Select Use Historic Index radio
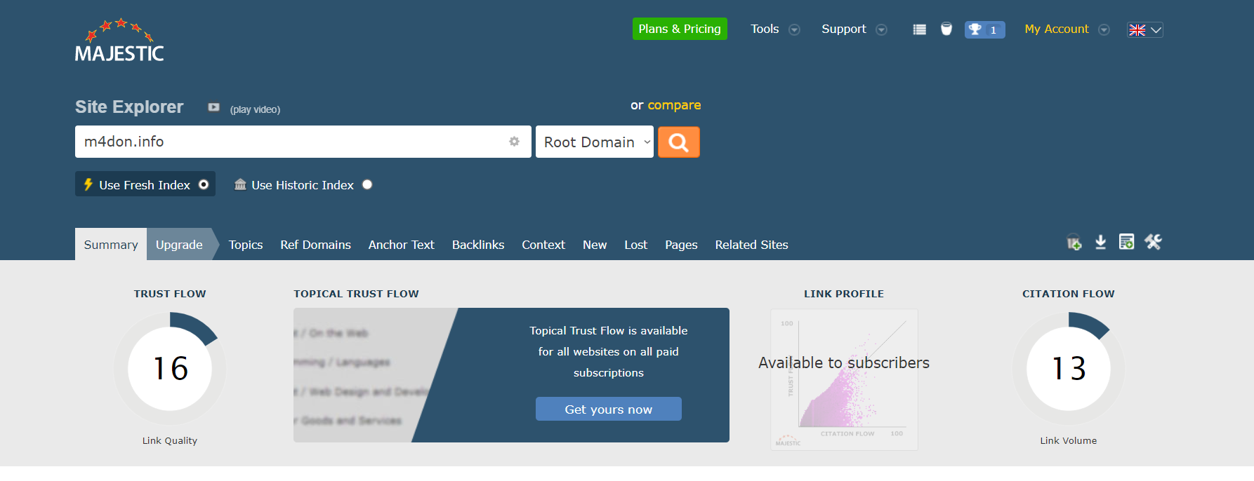1254x481 pixels. tap(367, 184)
